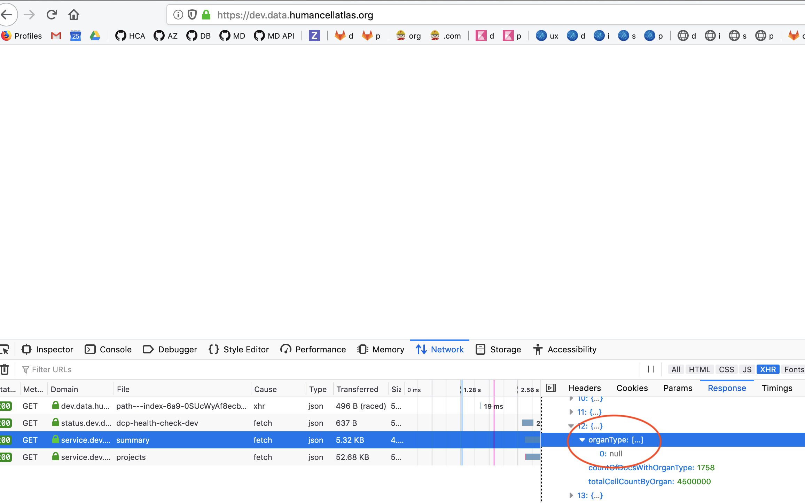The width and height of the screenshot is (805, 503).
Task: Open Gmail from the bookmarks bar
Action: (x=55, y=35)
